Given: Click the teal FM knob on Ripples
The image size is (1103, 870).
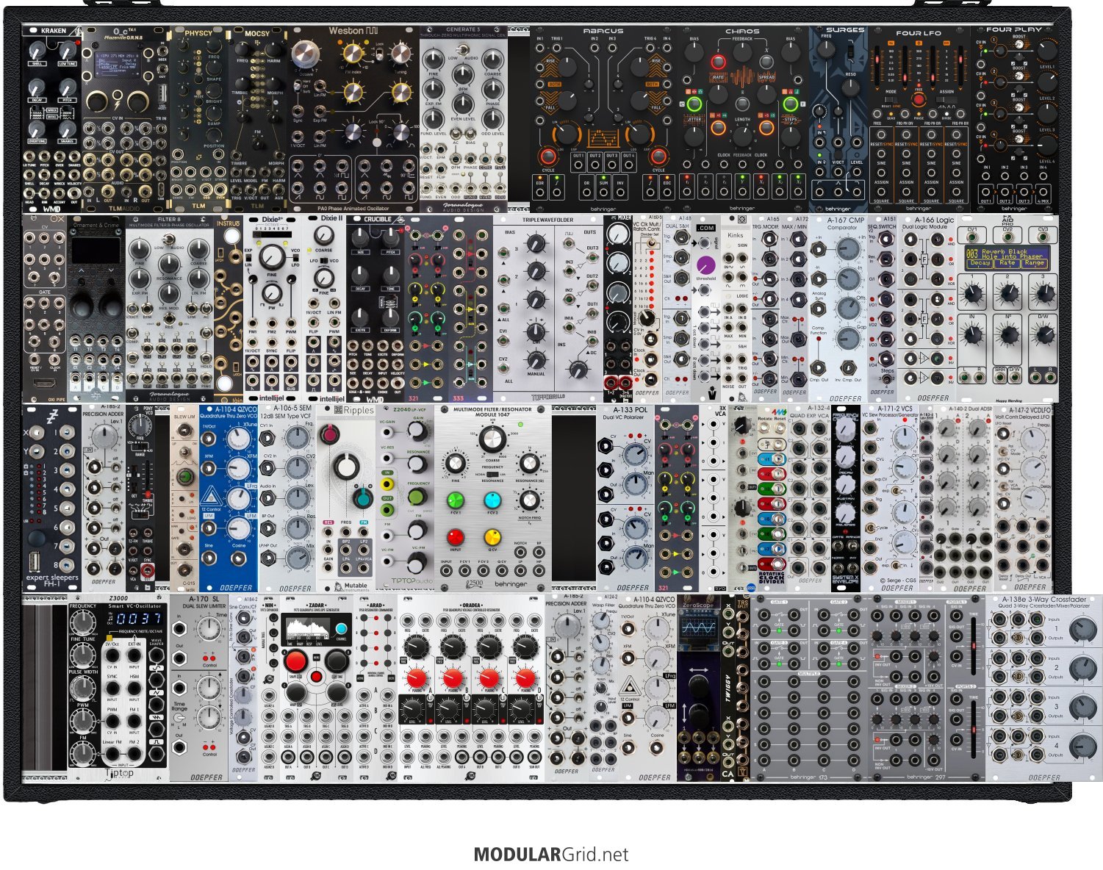Looking at the screenshot, I should coord(362,498).
